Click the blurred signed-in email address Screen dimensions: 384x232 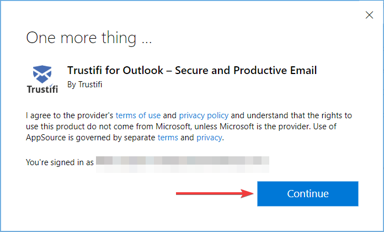point(183,164)
